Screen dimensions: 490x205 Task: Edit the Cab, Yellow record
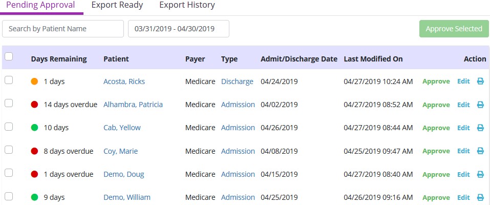[x=463, y=128]
